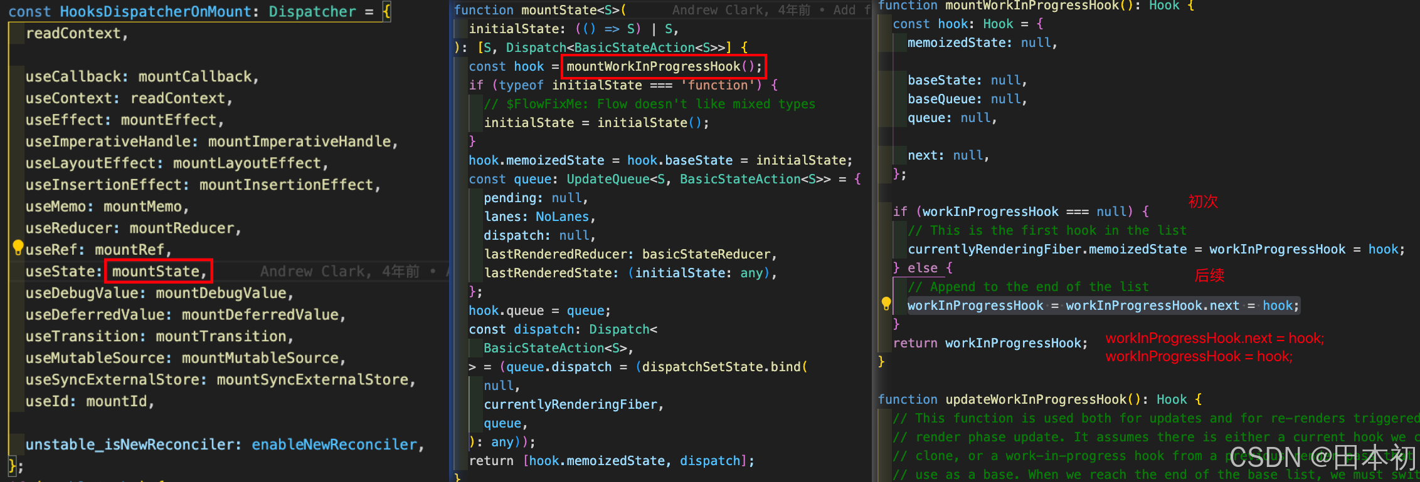Screen dimensions: 1420x482
Task: Click mountReducer in the useReducer entry
Action: pos(182,228)
